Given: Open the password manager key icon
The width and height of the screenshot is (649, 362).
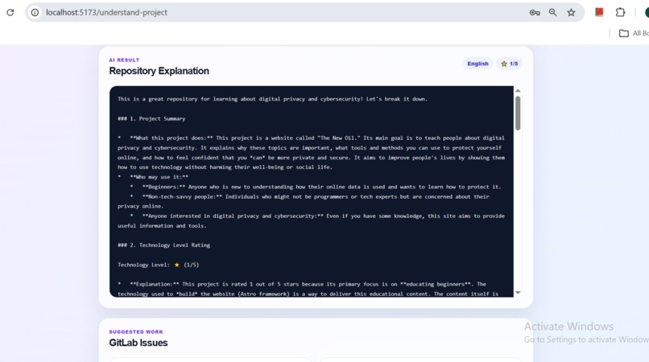Looking at the screenshot, I should click(535, 12).
